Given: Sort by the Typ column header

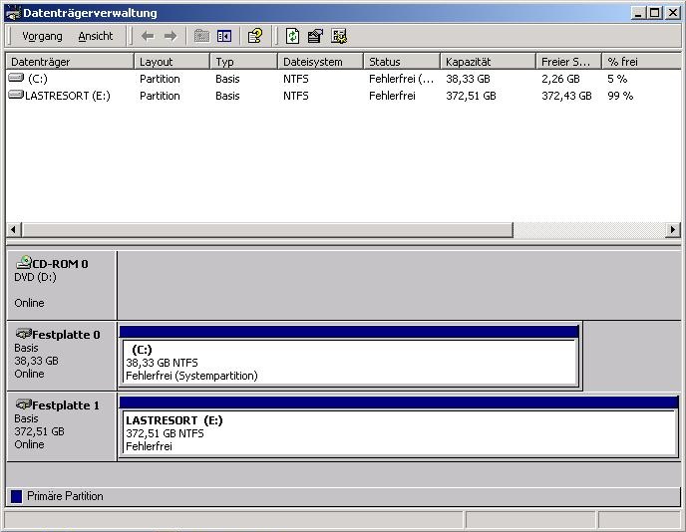Looking at the screenshot, I should 243,62.
